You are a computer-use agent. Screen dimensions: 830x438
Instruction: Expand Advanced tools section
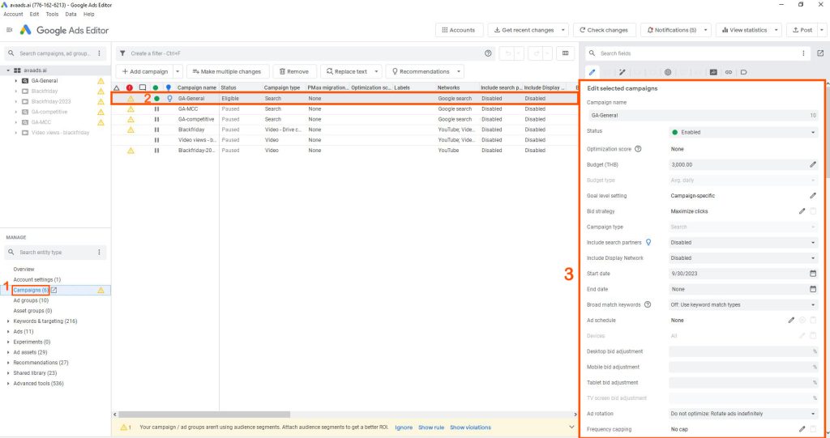pyautogui.click(x=8, y=384)
